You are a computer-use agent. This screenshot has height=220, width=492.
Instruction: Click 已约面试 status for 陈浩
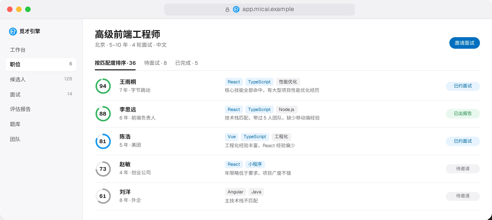pos(463,141)
